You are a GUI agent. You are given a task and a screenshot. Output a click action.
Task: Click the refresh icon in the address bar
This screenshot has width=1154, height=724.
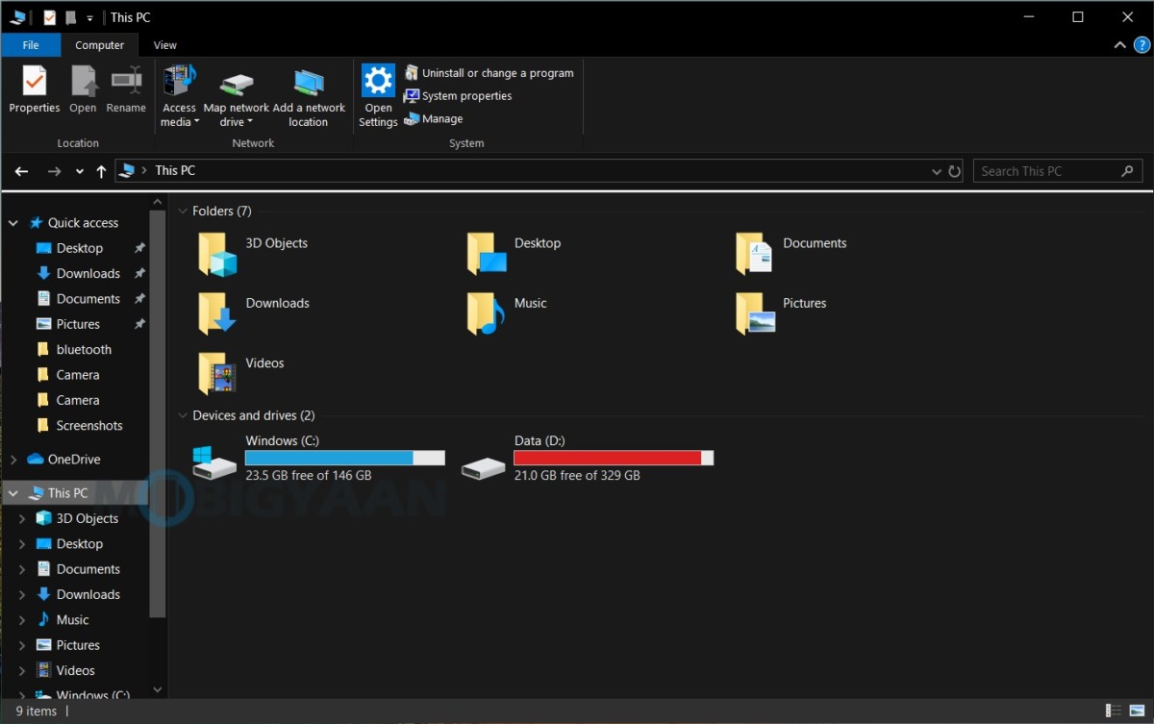point(954,170)
